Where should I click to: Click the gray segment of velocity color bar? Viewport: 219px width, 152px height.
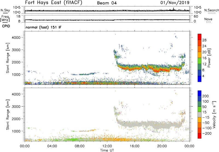[x=200, y=114]
